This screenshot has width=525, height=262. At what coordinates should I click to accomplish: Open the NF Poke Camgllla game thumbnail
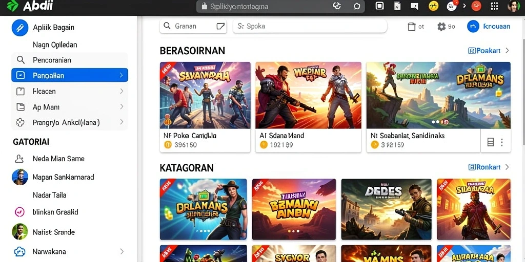pyautogui.click(x=205, y=95)
